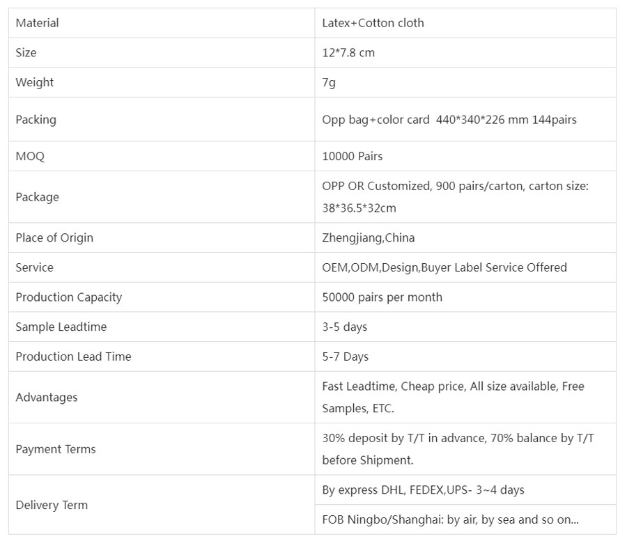Click the MOQ label cell
Viewport: 627px width, 548px height.
point(30,157)
